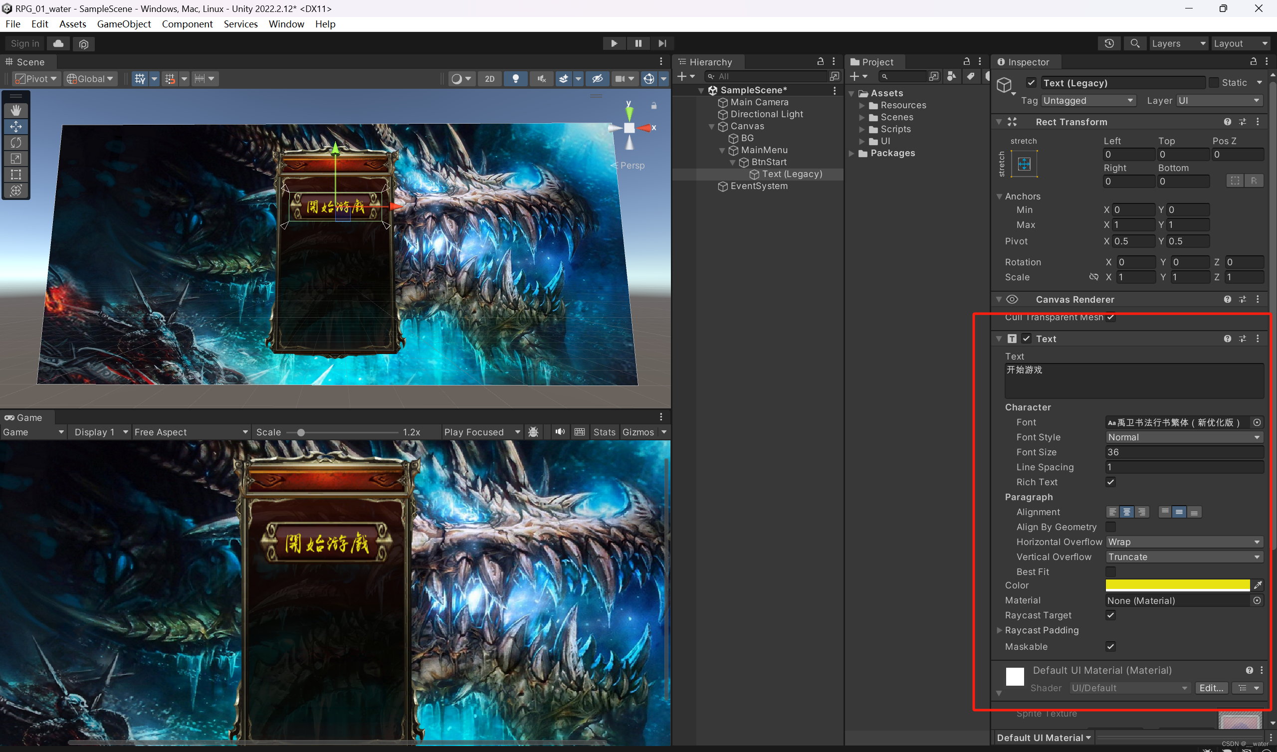The image size is (1277, 752).
Task: Click the shader Edit... button
Action: pyautogui.click(x=1211, y=688)
